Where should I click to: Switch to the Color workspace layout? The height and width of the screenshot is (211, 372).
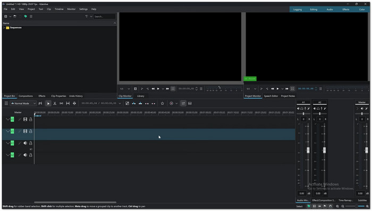[362, 10]
